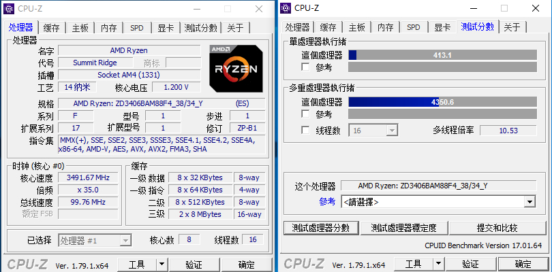Click 确定 button in left window
The width and height of the screenshot is (552, 272).
pyautogui.click(x=246, y=265)
